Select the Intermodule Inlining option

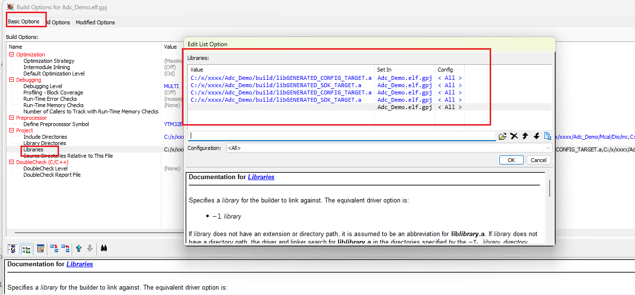point(46,67)
